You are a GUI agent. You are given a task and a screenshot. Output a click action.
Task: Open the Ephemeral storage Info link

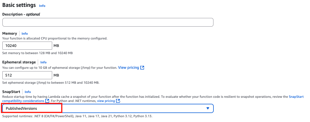(43, 62)
